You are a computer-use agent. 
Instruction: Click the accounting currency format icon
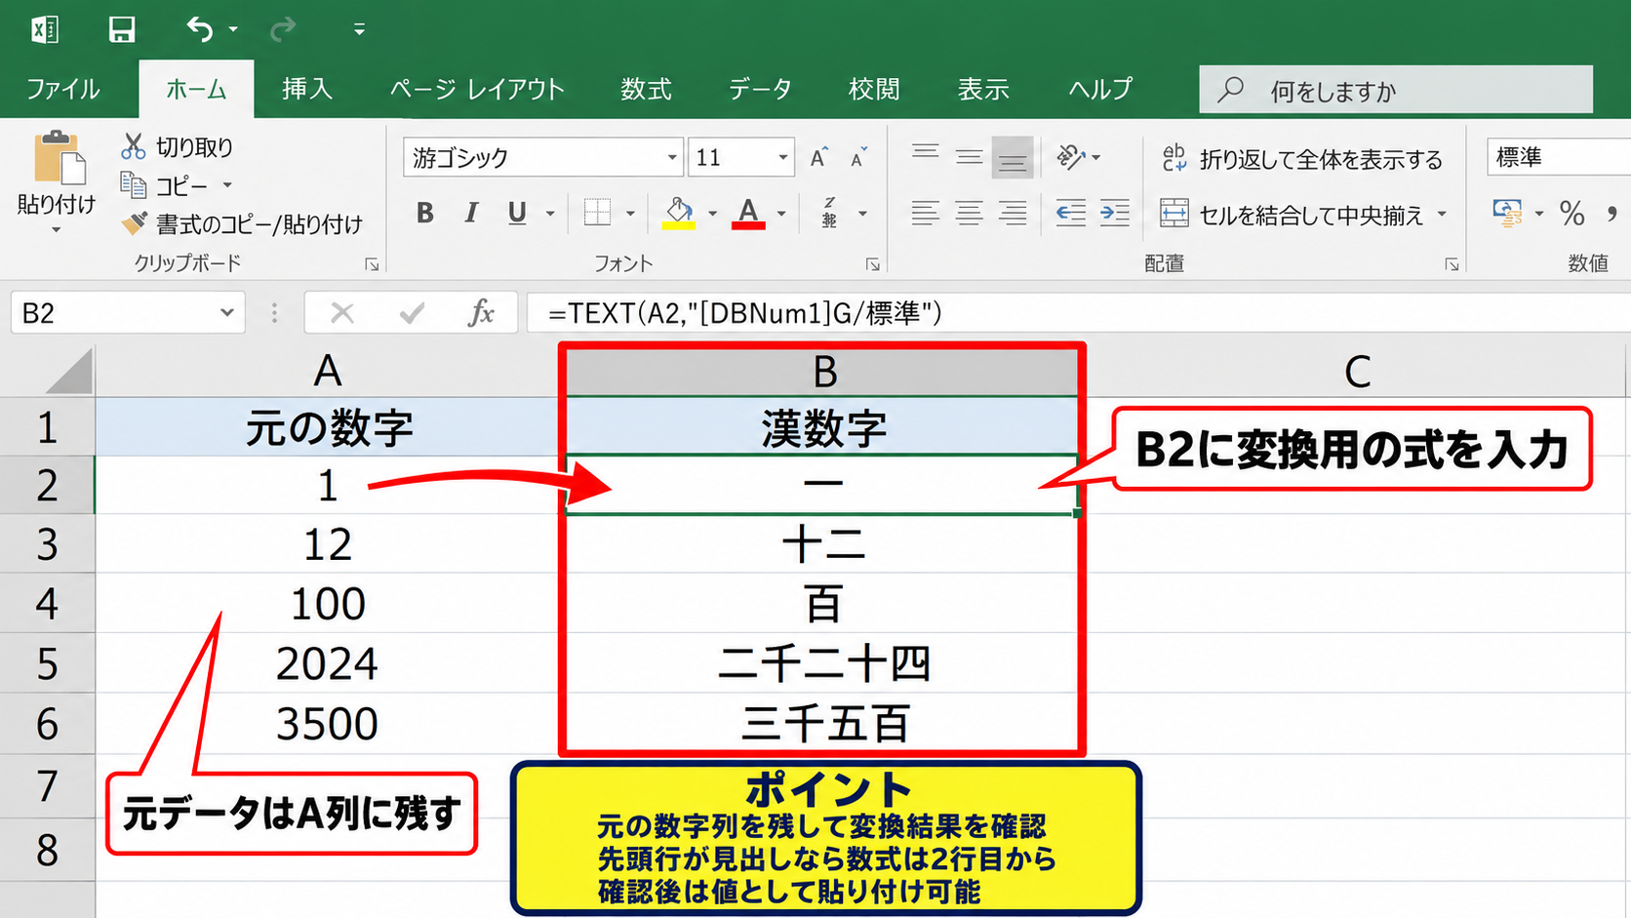coord(1507,213)
